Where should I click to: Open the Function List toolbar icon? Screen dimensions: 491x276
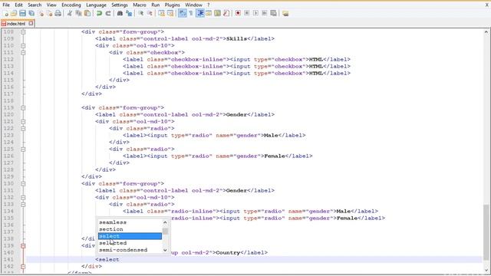[x=226, y=14]
